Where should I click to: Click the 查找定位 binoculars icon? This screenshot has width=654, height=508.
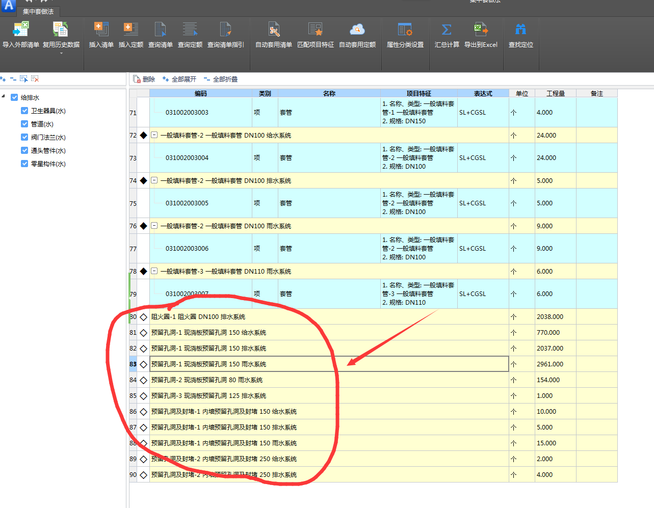click(521, 29)
